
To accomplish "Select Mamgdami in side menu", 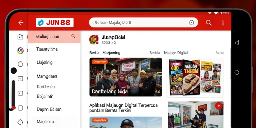I will point(47,76).
